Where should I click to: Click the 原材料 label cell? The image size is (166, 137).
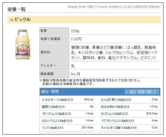[x=54, y=53]
